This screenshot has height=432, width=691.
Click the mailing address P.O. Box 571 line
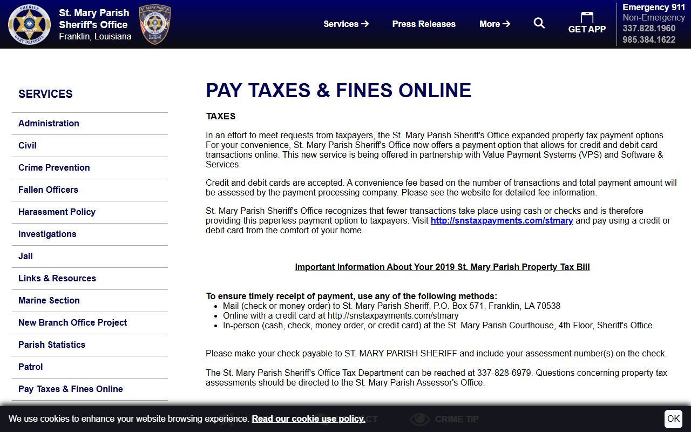(x=391, y=306)
